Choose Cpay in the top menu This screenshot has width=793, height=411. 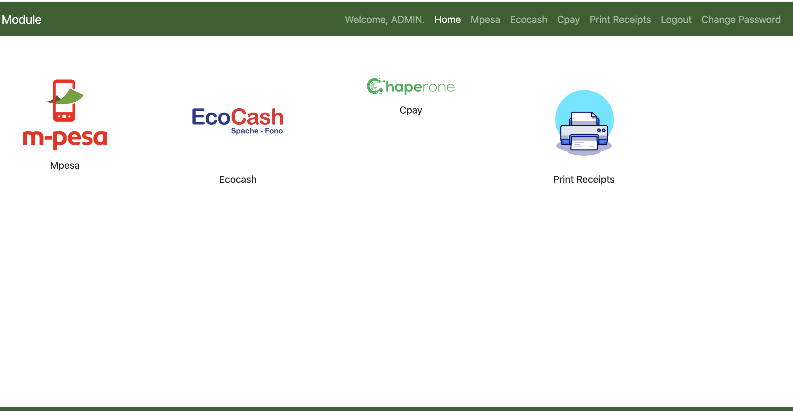click(568, 20)
